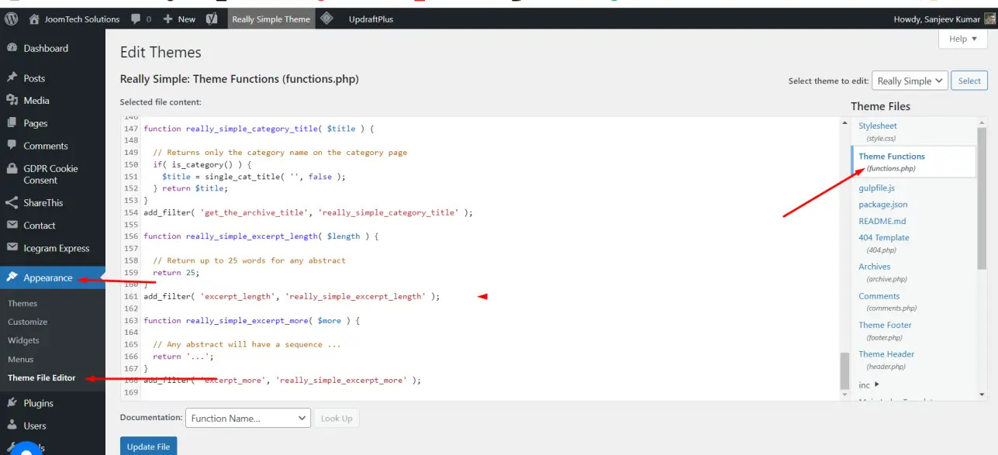Click the Look Up button
Screen dimensions: 998x455
click(x=337, y=418)
